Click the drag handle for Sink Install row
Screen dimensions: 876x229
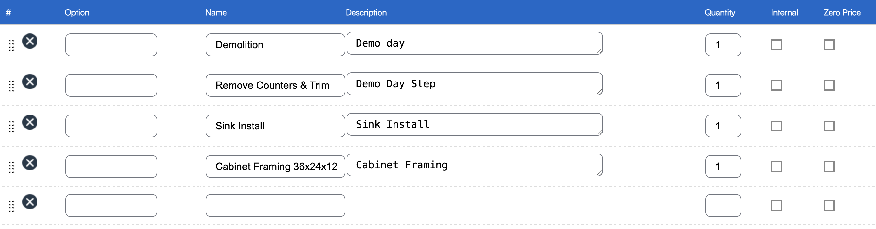click(11, 126)
